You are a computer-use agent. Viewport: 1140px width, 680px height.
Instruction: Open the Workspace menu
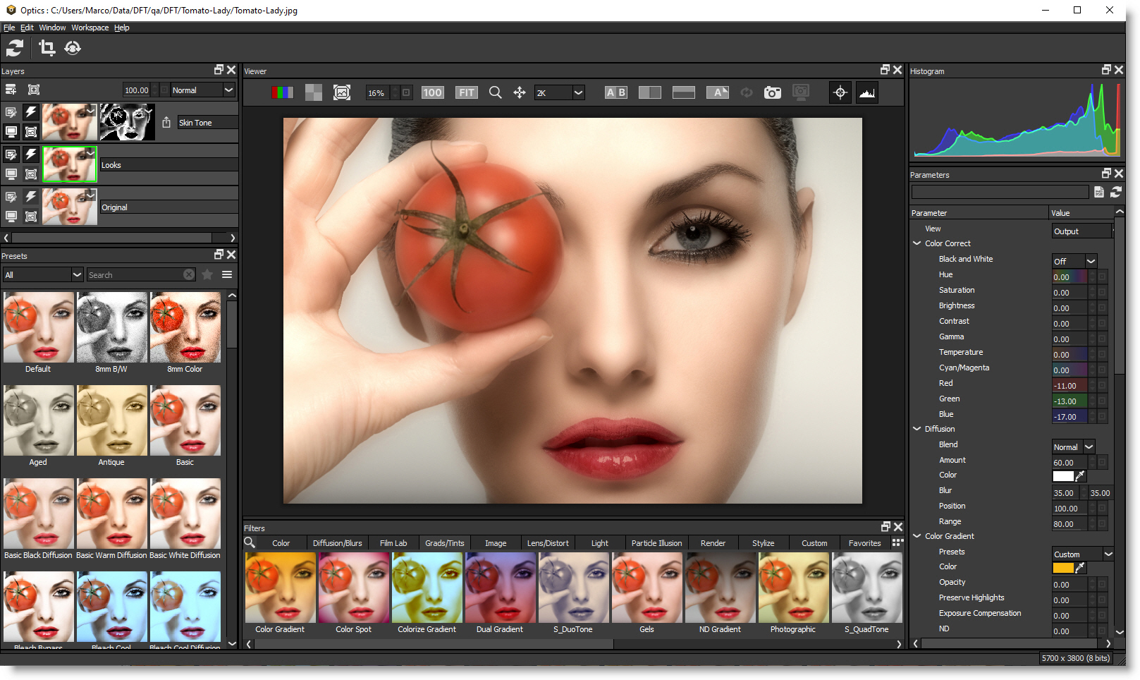click(x=90, y=28)
